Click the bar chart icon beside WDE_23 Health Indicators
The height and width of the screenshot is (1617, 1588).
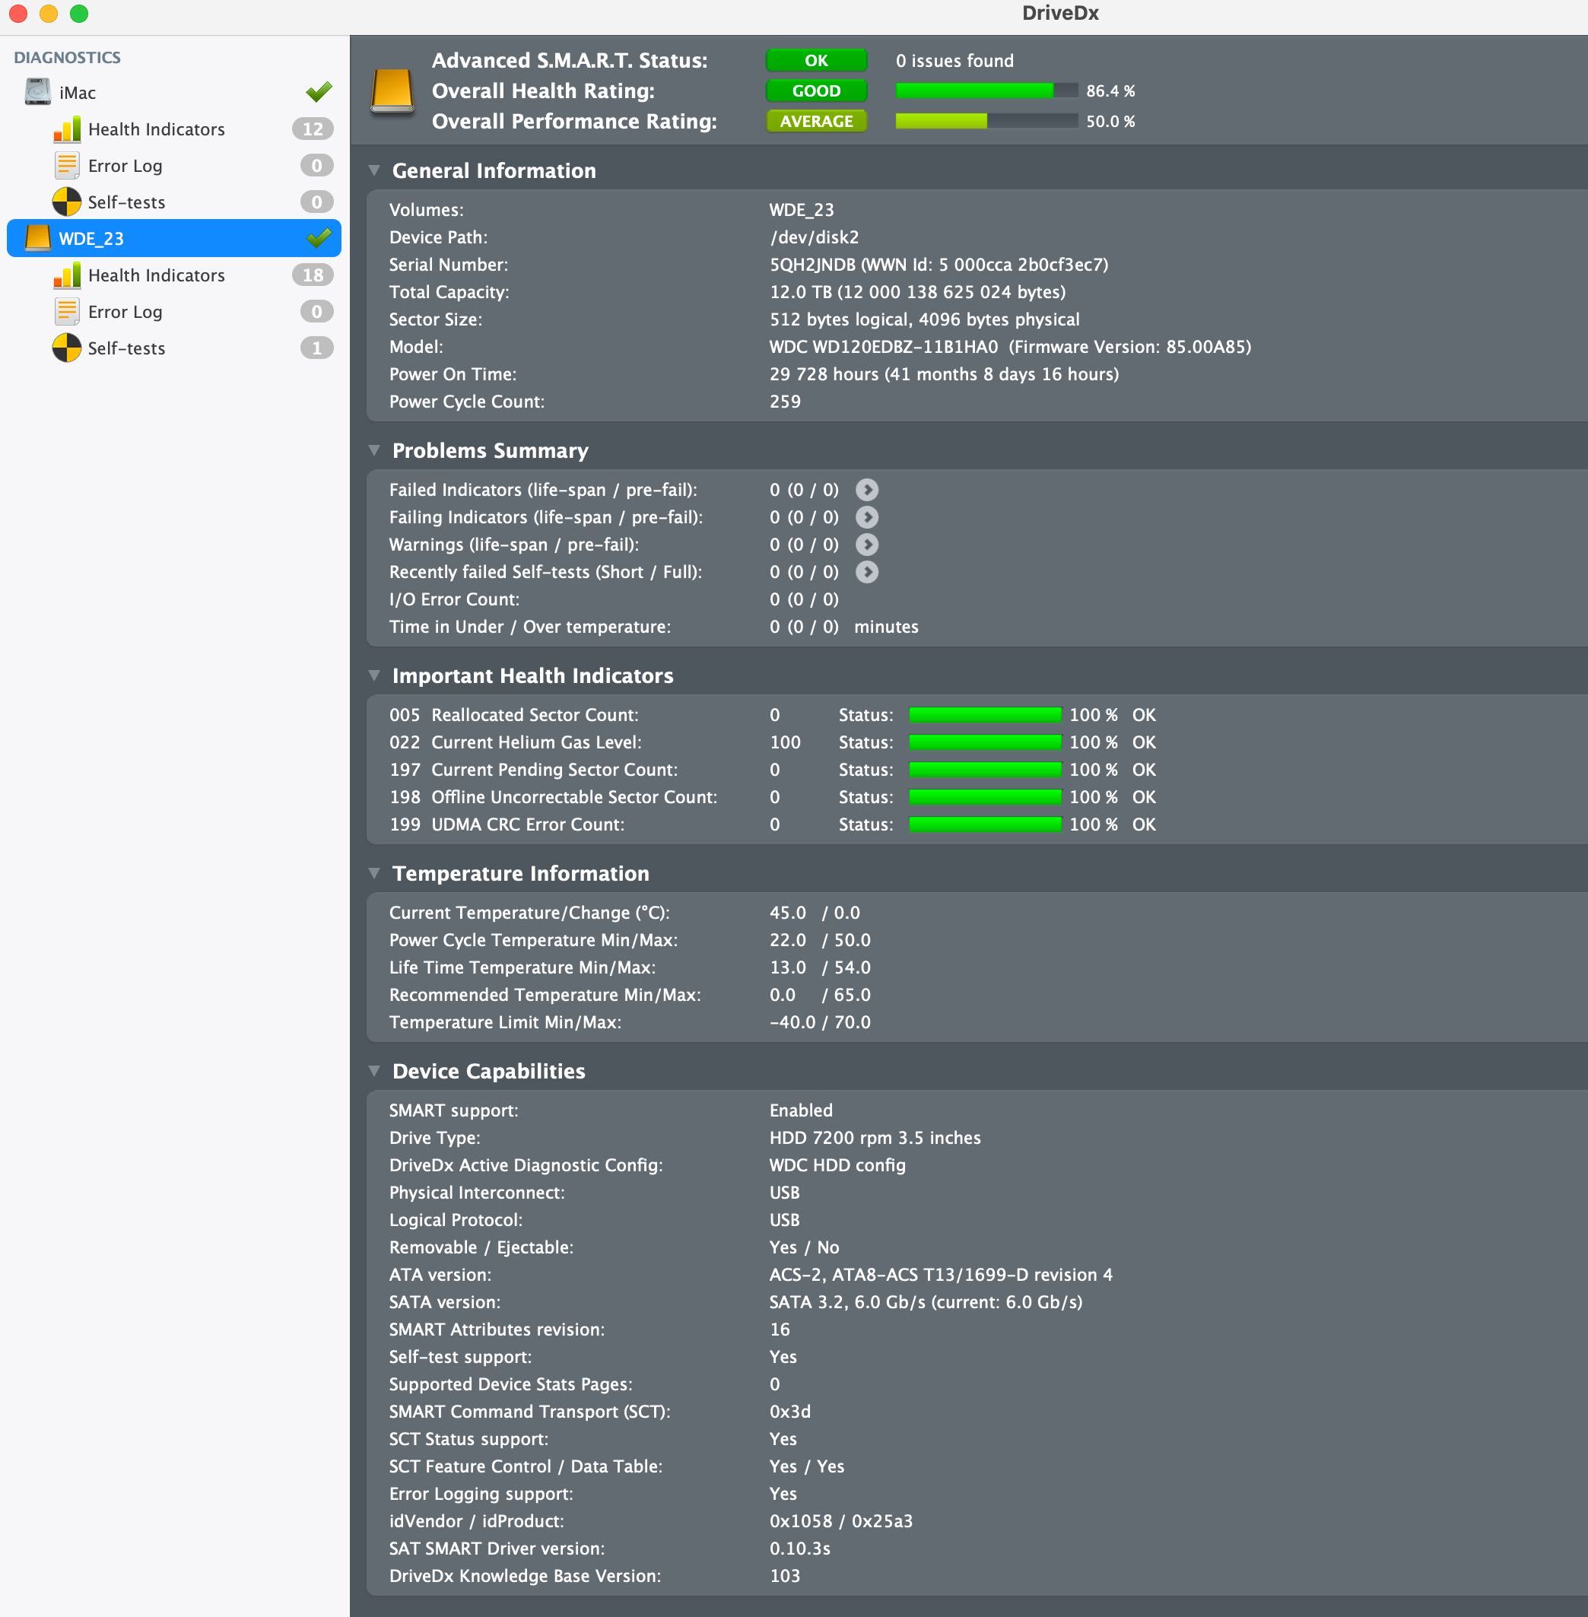pos(67,275)
